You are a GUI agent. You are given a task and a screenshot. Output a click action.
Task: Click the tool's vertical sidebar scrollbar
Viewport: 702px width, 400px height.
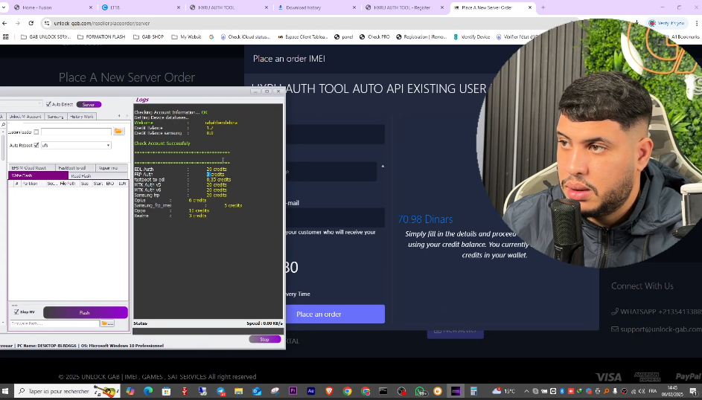3,147
